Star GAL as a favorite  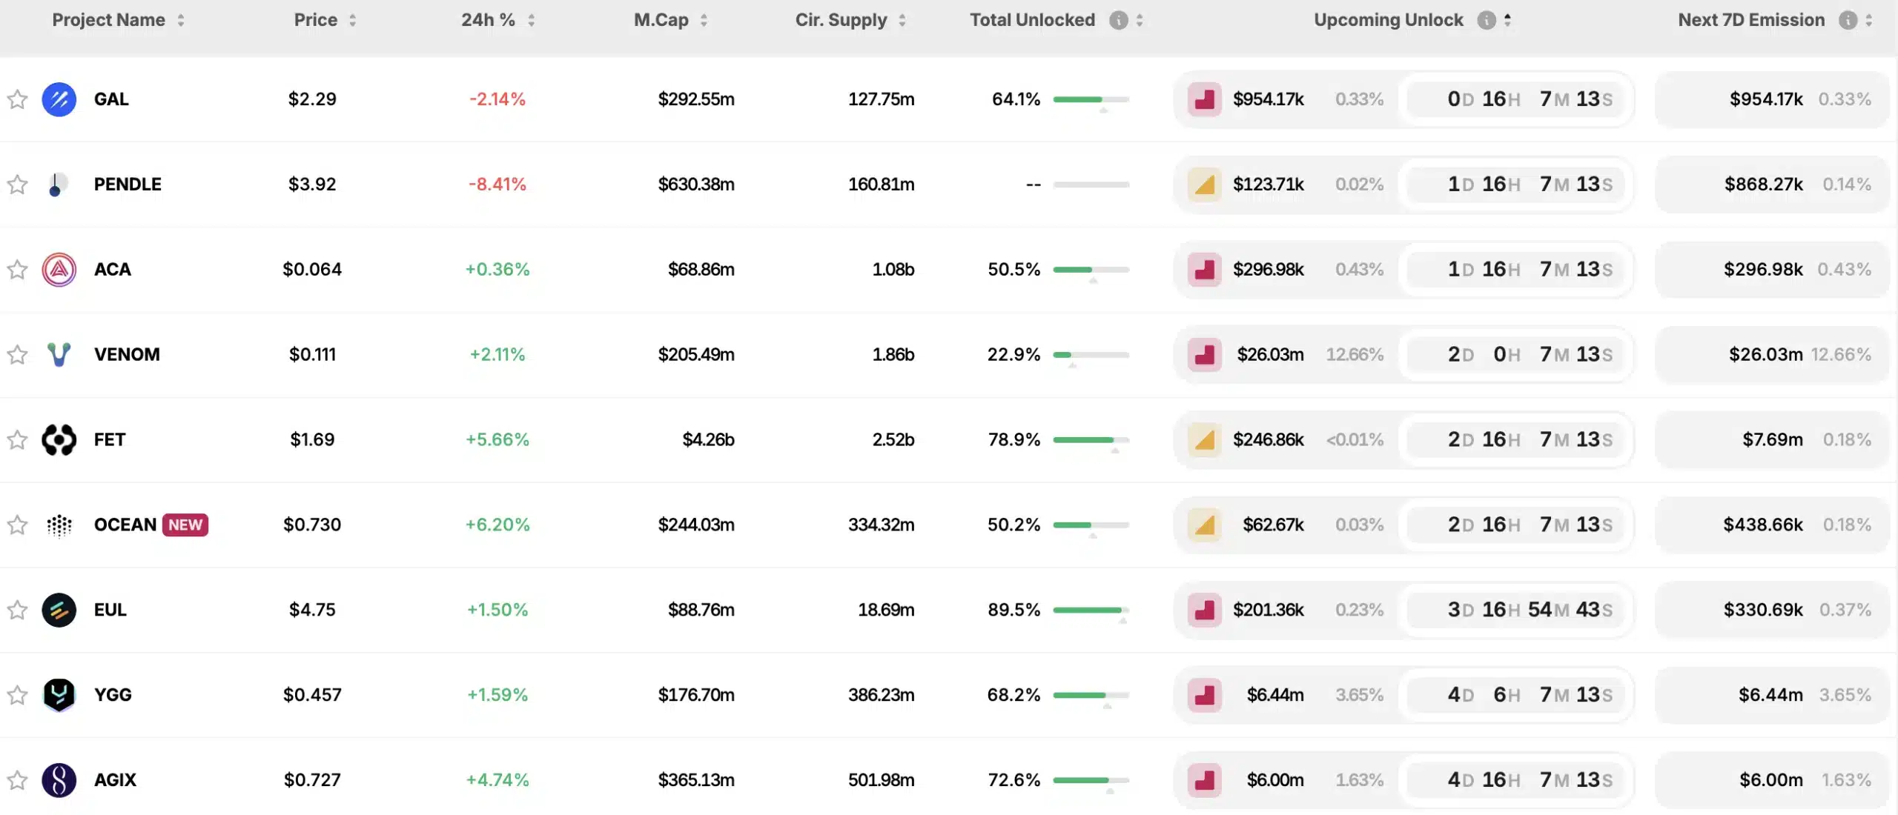(17, 99)
